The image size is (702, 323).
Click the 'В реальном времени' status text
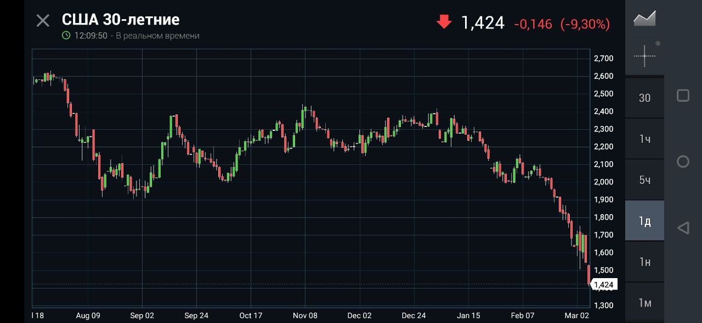pos(158,36)
